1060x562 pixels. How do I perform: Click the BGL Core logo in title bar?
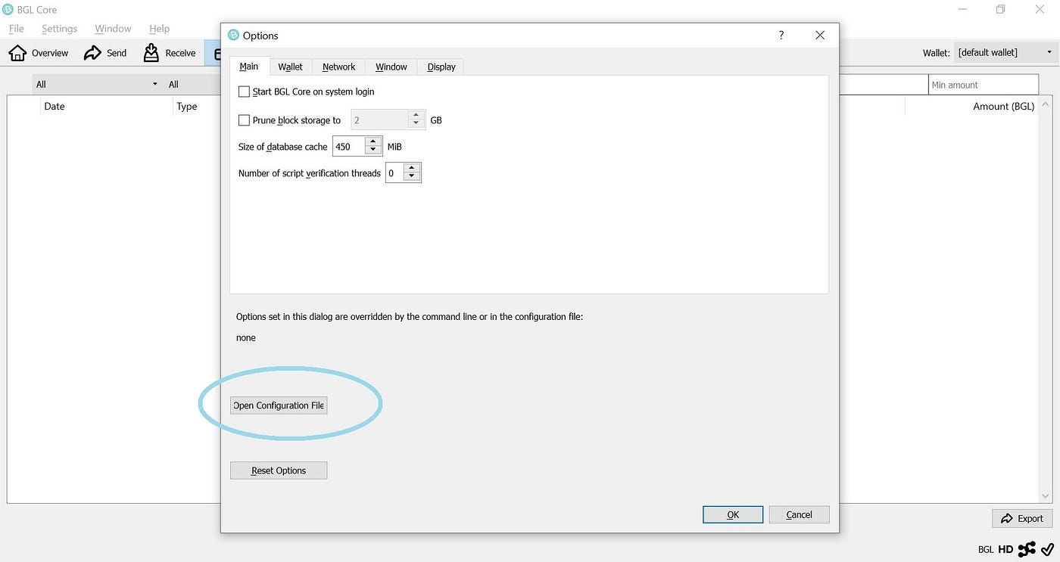point(8,10)
